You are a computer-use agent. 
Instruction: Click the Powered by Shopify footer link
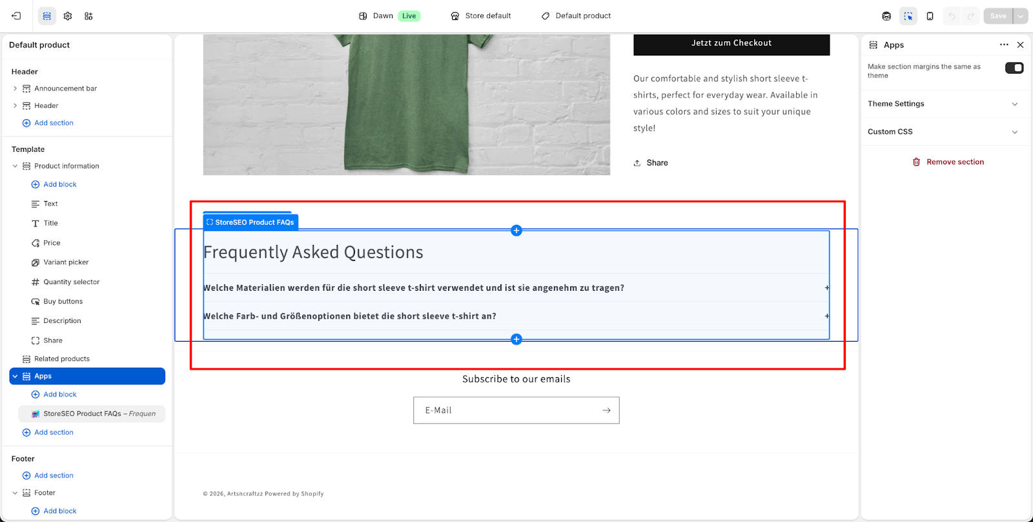click(x=294, y=494)
